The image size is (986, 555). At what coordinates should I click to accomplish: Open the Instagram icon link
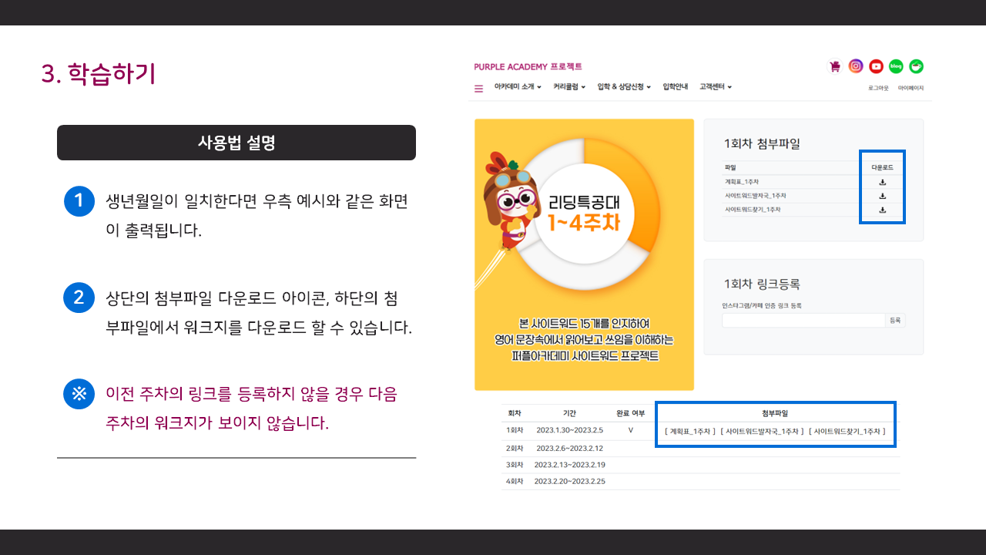(856, 66)
